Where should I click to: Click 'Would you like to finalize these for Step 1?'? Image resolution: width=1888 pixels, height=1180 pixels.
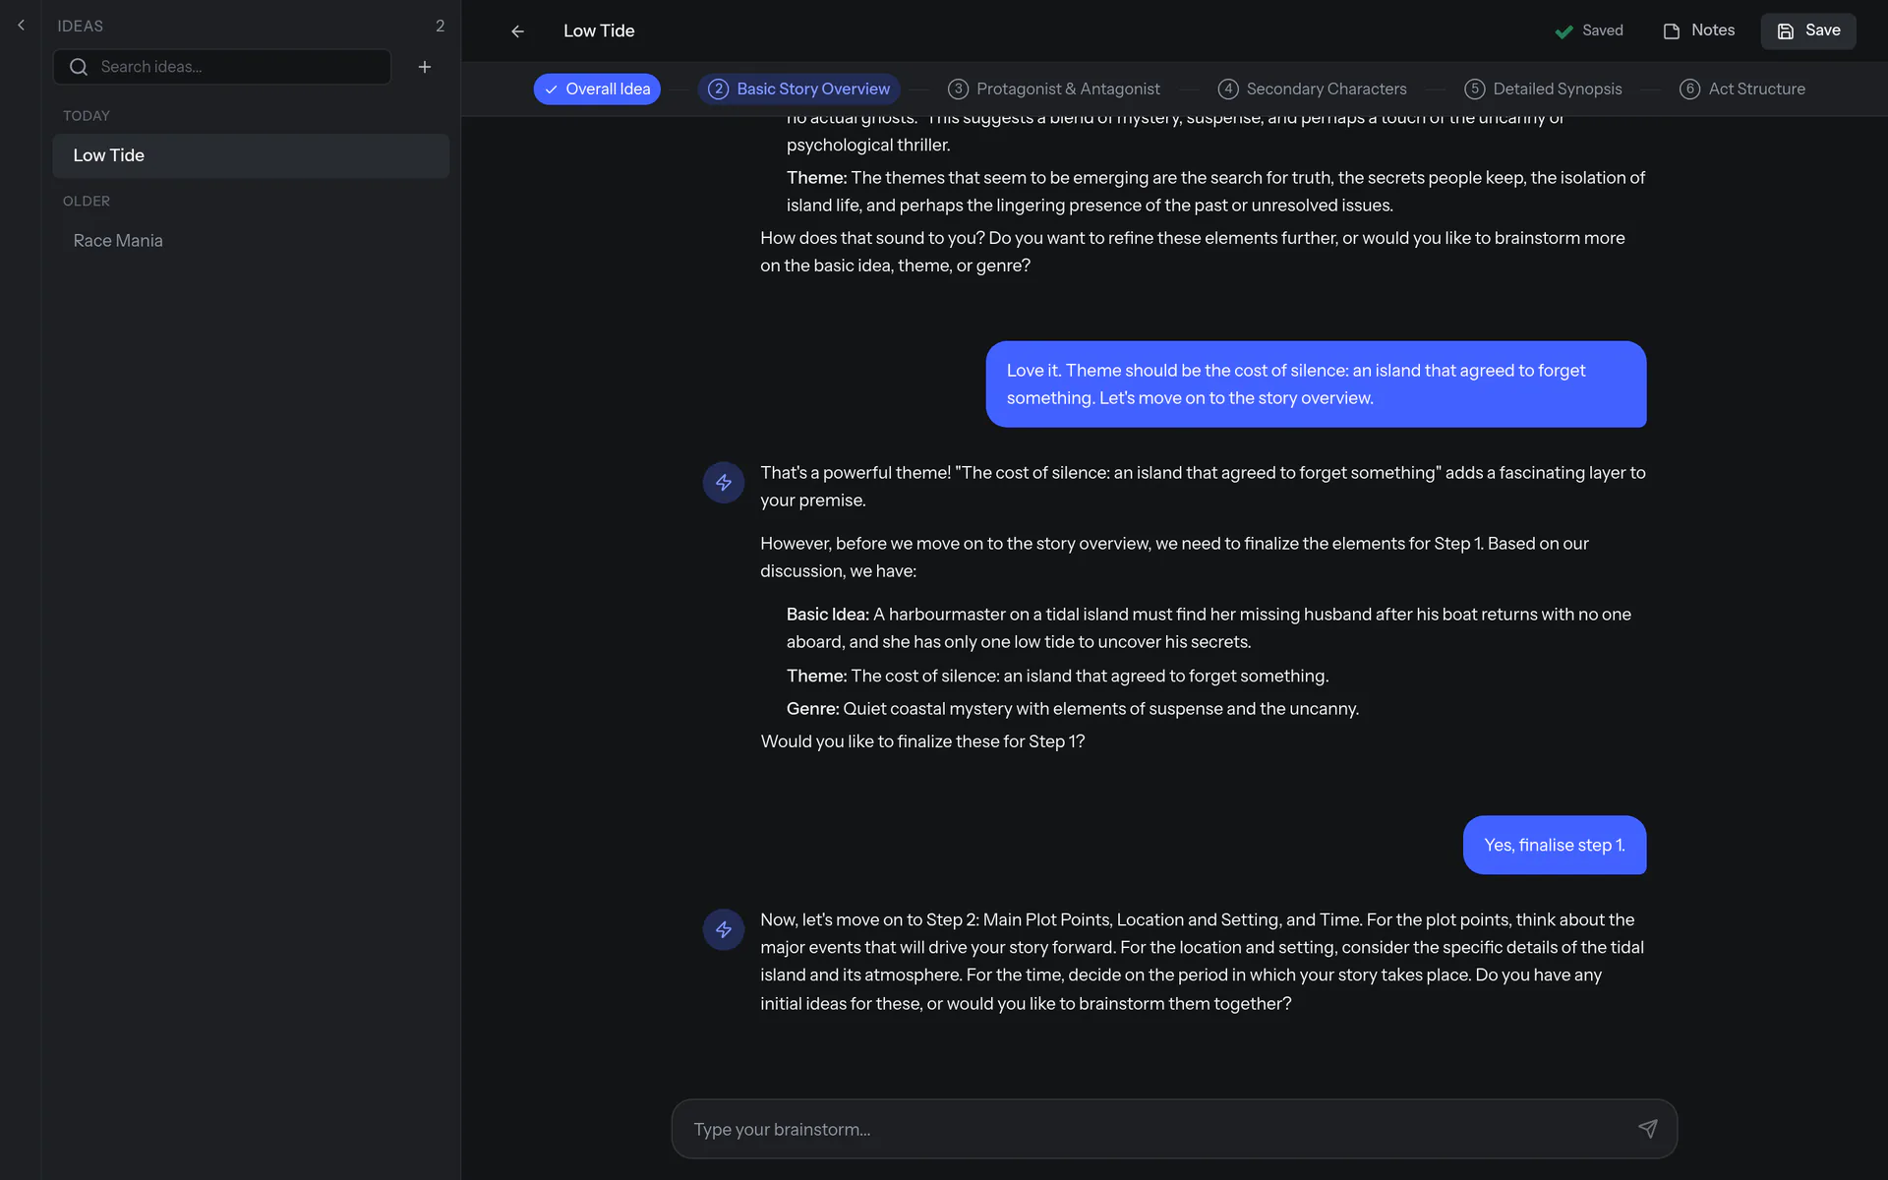[922, 741]
